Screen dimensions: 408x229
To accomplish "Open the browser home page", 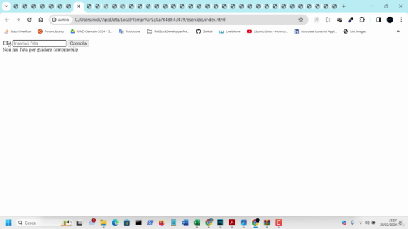I will point(41,20).
